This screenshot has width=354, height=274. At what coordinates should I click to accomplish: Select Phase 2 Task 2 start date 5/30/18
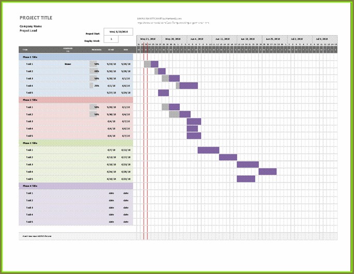click(111, 115)
